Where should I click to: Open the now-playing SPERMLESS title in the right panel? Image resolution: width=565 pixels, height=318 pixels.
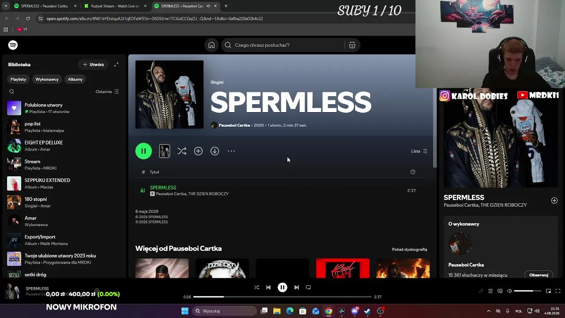[x=464, y=197]
